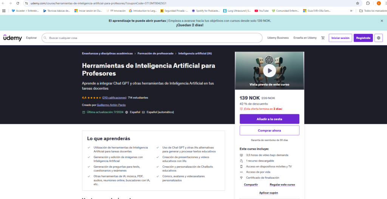387x199 pixels.
Task: Open Formación de profesorado breadcrumb
Action: point(155,54)
